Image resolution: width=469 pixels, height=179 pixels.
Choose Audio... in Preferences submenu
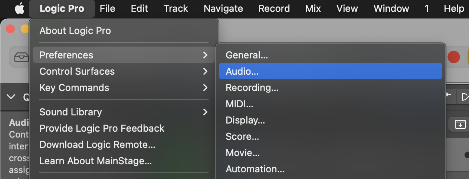[x=242, y=71]
